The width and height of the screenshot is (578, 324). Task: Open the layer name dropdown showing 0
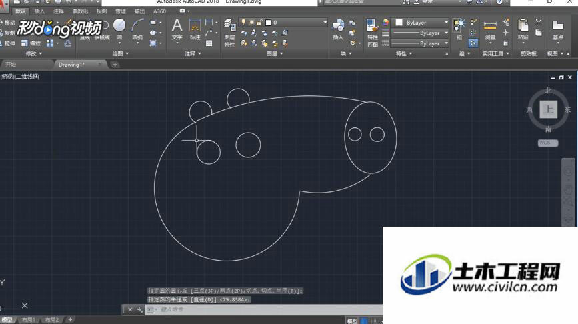click(283, 23)
